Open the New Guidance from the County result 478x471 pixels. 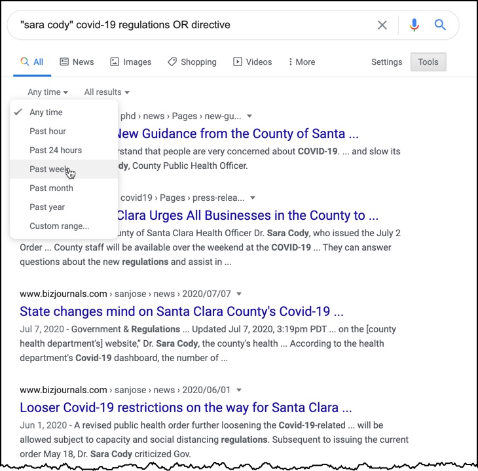238,133
